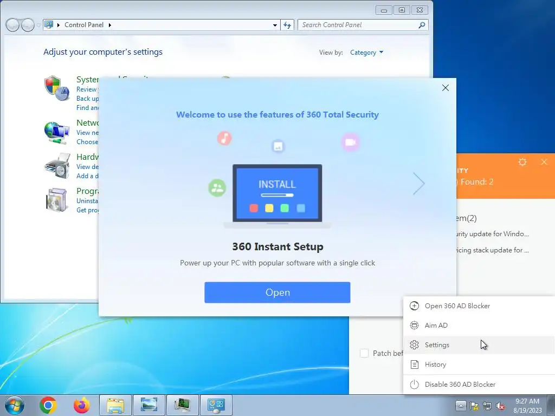The image size is (555, 416).
Task: Click the plus icon beside Open 360 AD Blocker
Action: (414, 306)
